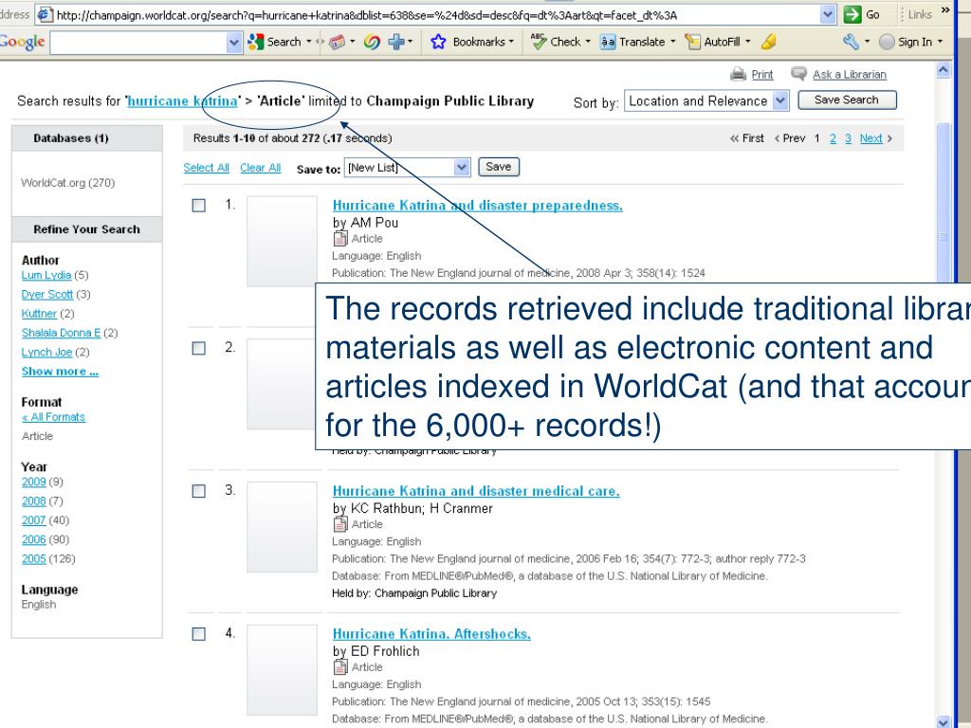The width and height of the screenshot is (971, 728).
Task: Filter results by year 2005
Action: pos(33,558)
